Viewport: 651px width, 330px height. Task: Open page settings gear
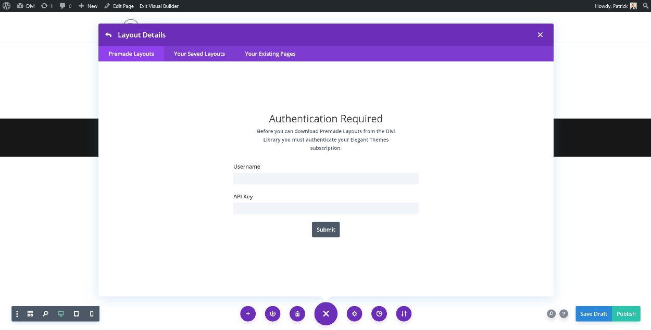point(354,314)
